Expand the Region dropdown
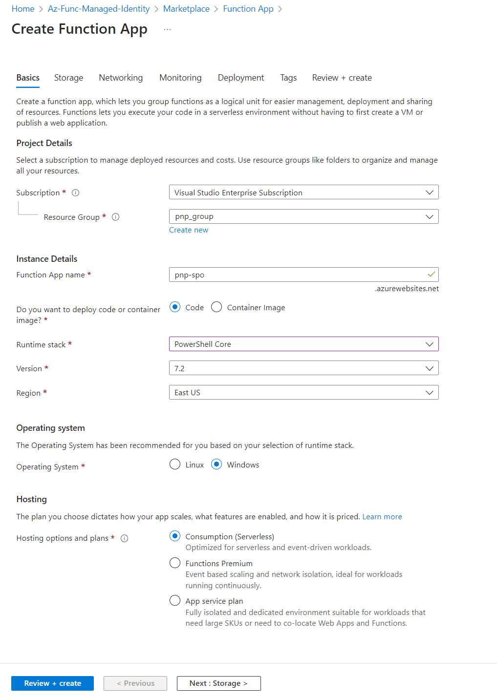Viewport: 497px width, 700px height. tap(303, 392)
